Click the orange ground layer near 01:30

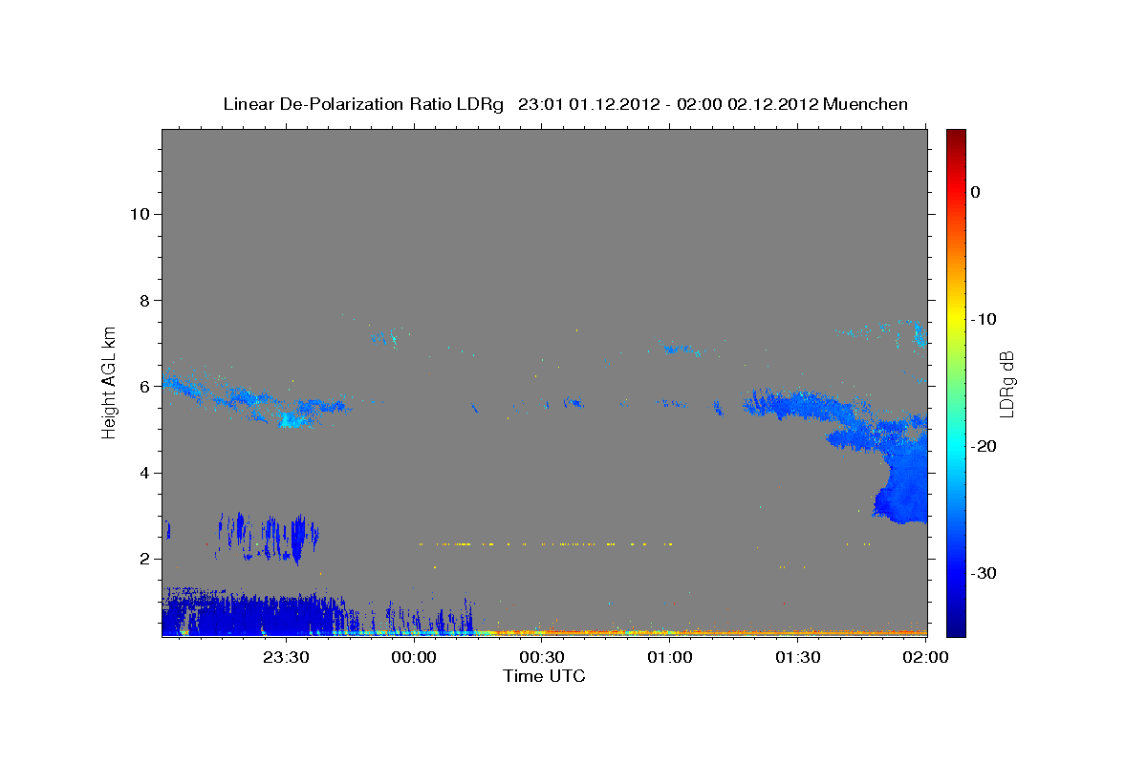coord(797,632)
